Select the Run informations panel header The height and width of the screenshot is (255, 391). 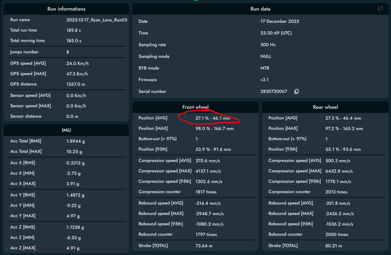click(66, 9)
